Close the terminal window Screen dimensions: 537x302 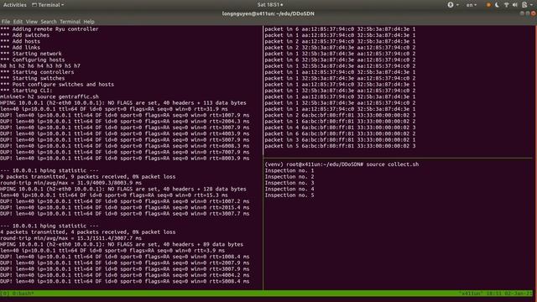pyautogui.click(x=534, y=13)
